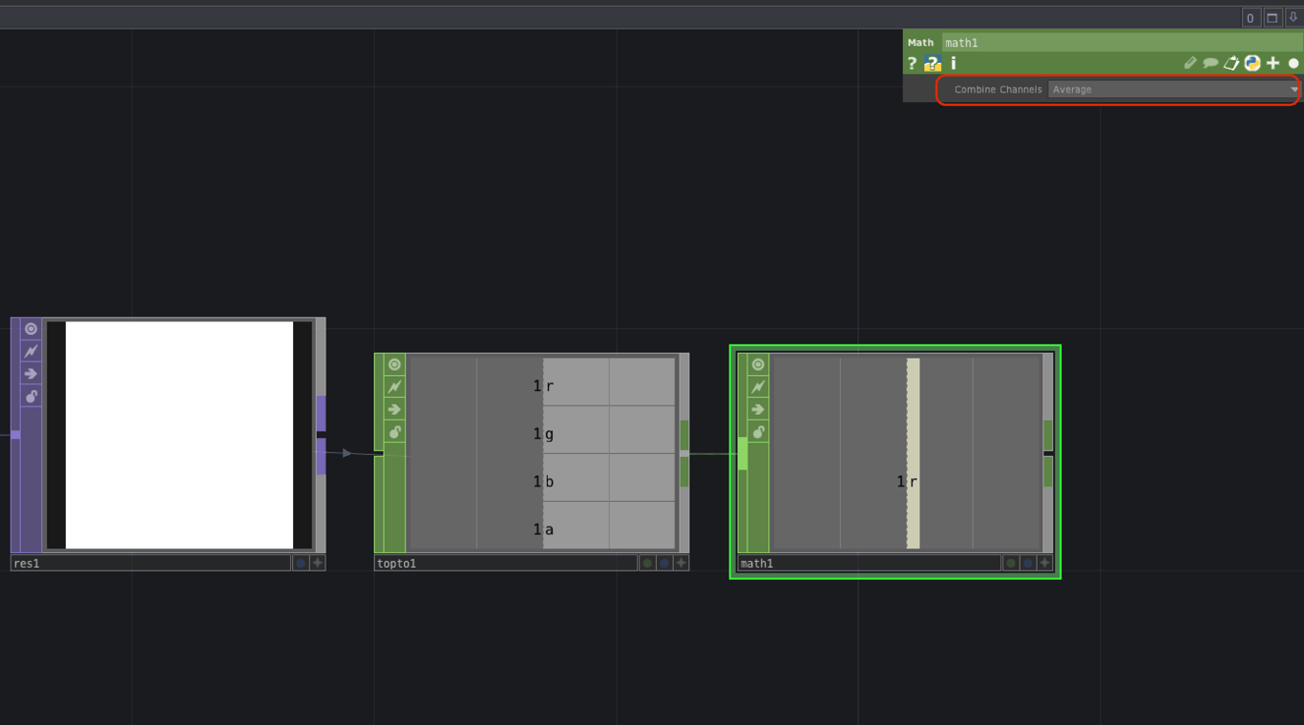This screenshot has height=725, width=1304.
Task: Open Python help for the Math operator
Action: [933, 64]
